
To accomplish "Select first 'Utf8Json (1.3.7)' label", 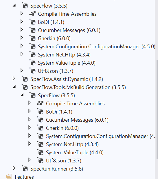I will [56, 71].
